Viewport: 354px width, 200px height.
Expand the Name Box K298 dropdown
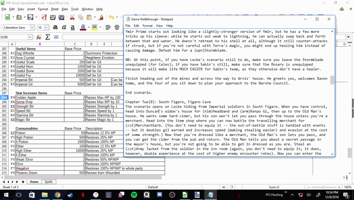tap(30, 37)
